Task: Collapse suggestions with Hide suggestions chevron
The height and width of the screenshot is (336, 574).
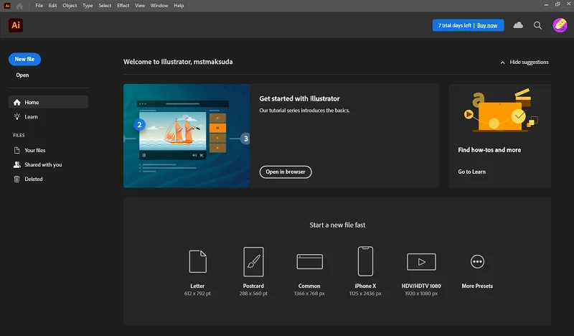Action: 503,62
